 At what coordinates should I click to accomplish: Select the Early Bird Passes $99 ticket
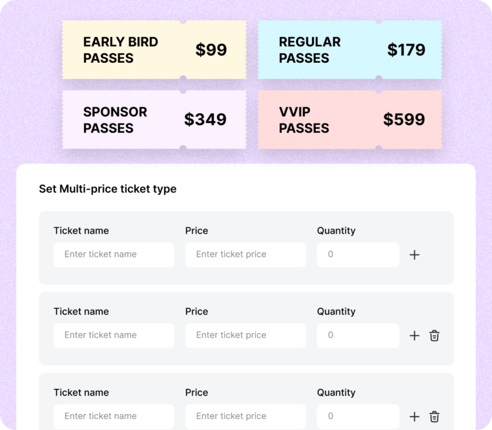[x=154, y=50]
